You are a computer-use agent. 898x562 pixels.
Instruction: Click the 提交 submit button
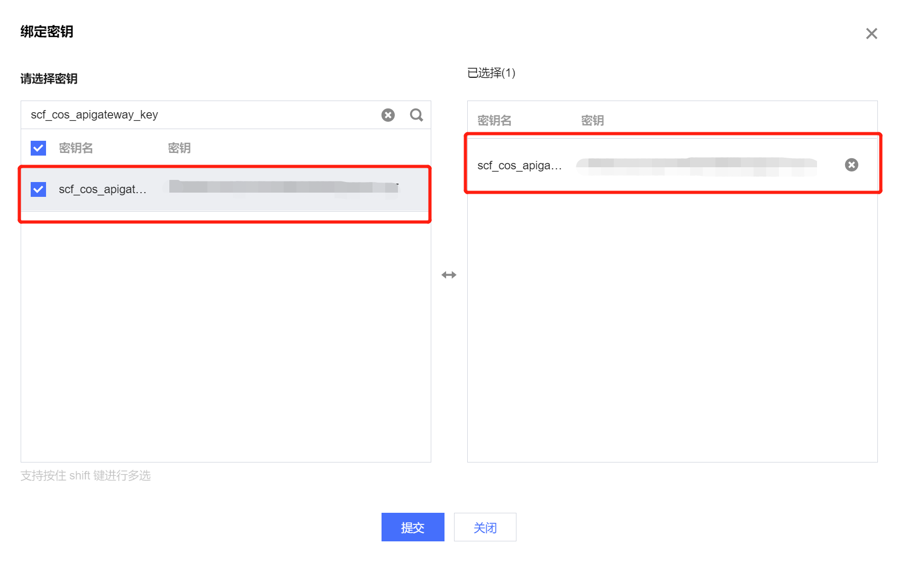coord(413,527)
